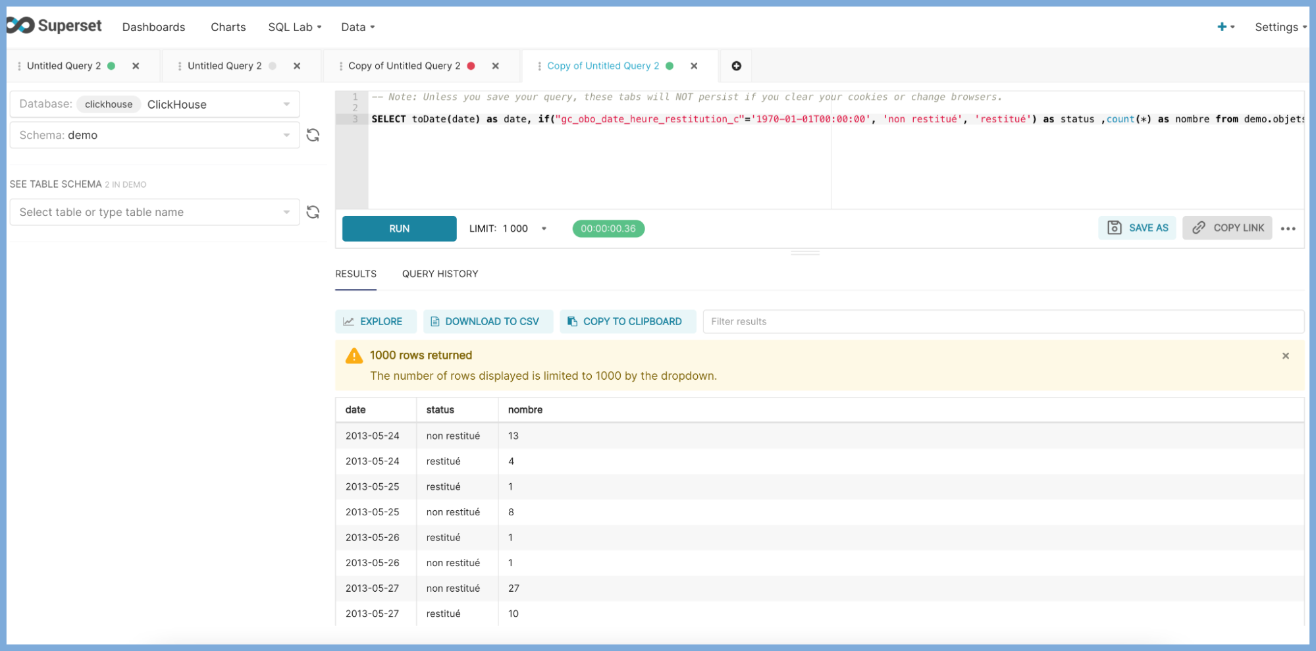This screenshot has height=651, width=1316.
Task: Click the Explore chart icon
Action: click(x=350, y=321)
